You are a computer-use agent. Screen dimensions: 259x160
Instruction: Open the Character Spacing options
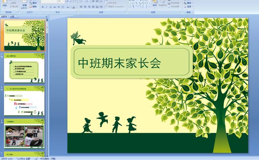click(63, 7)
